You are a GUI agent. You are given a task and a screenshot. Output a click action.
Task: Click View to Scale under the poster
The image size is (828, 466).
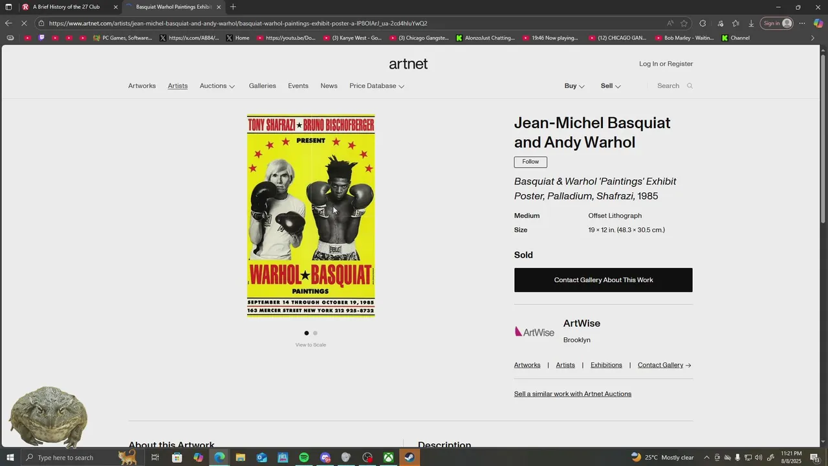(310, 345)
